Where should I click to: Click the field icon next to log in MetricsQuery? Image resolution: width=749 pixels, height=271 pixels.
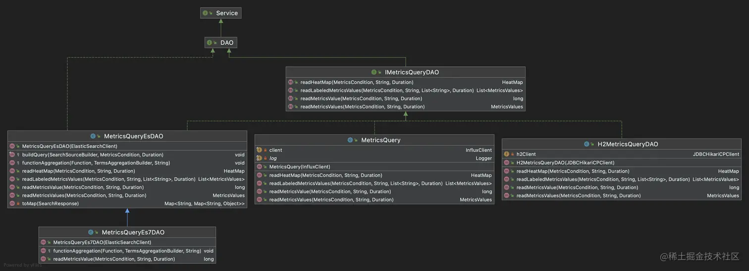pos(259,158)
